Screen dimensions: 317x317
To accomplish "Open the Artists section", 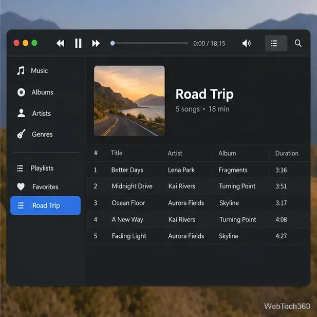I will (42, 114).
